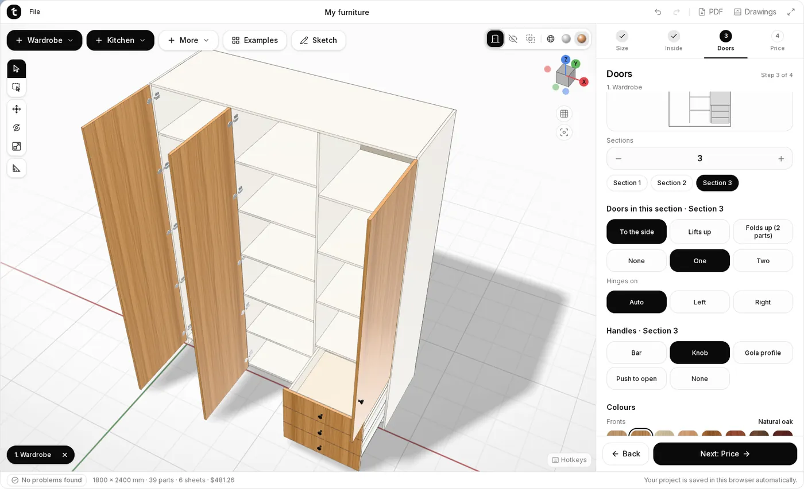Choose Push to open handle option

636,379
